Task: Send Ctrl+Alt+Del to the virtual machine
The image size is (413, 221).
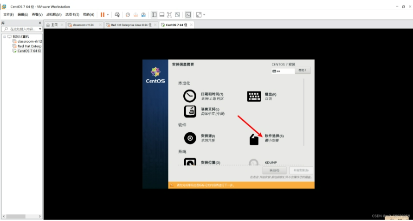Action: [117, 15]
